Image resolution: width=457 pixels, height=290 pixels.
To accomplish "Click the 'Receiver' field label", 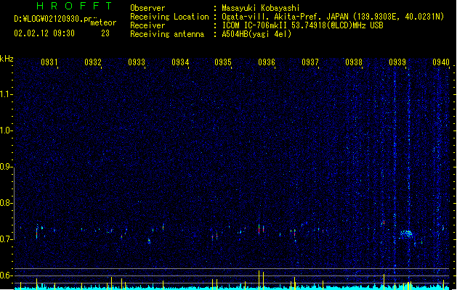I will 147,25.
